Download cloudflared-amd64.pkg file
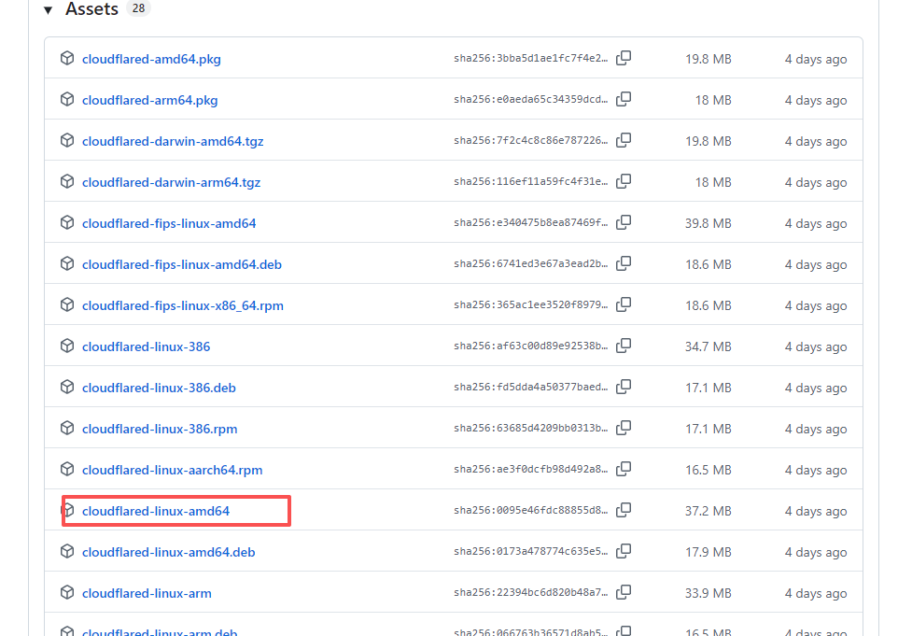The image size is (912, 636). (151, 60)
